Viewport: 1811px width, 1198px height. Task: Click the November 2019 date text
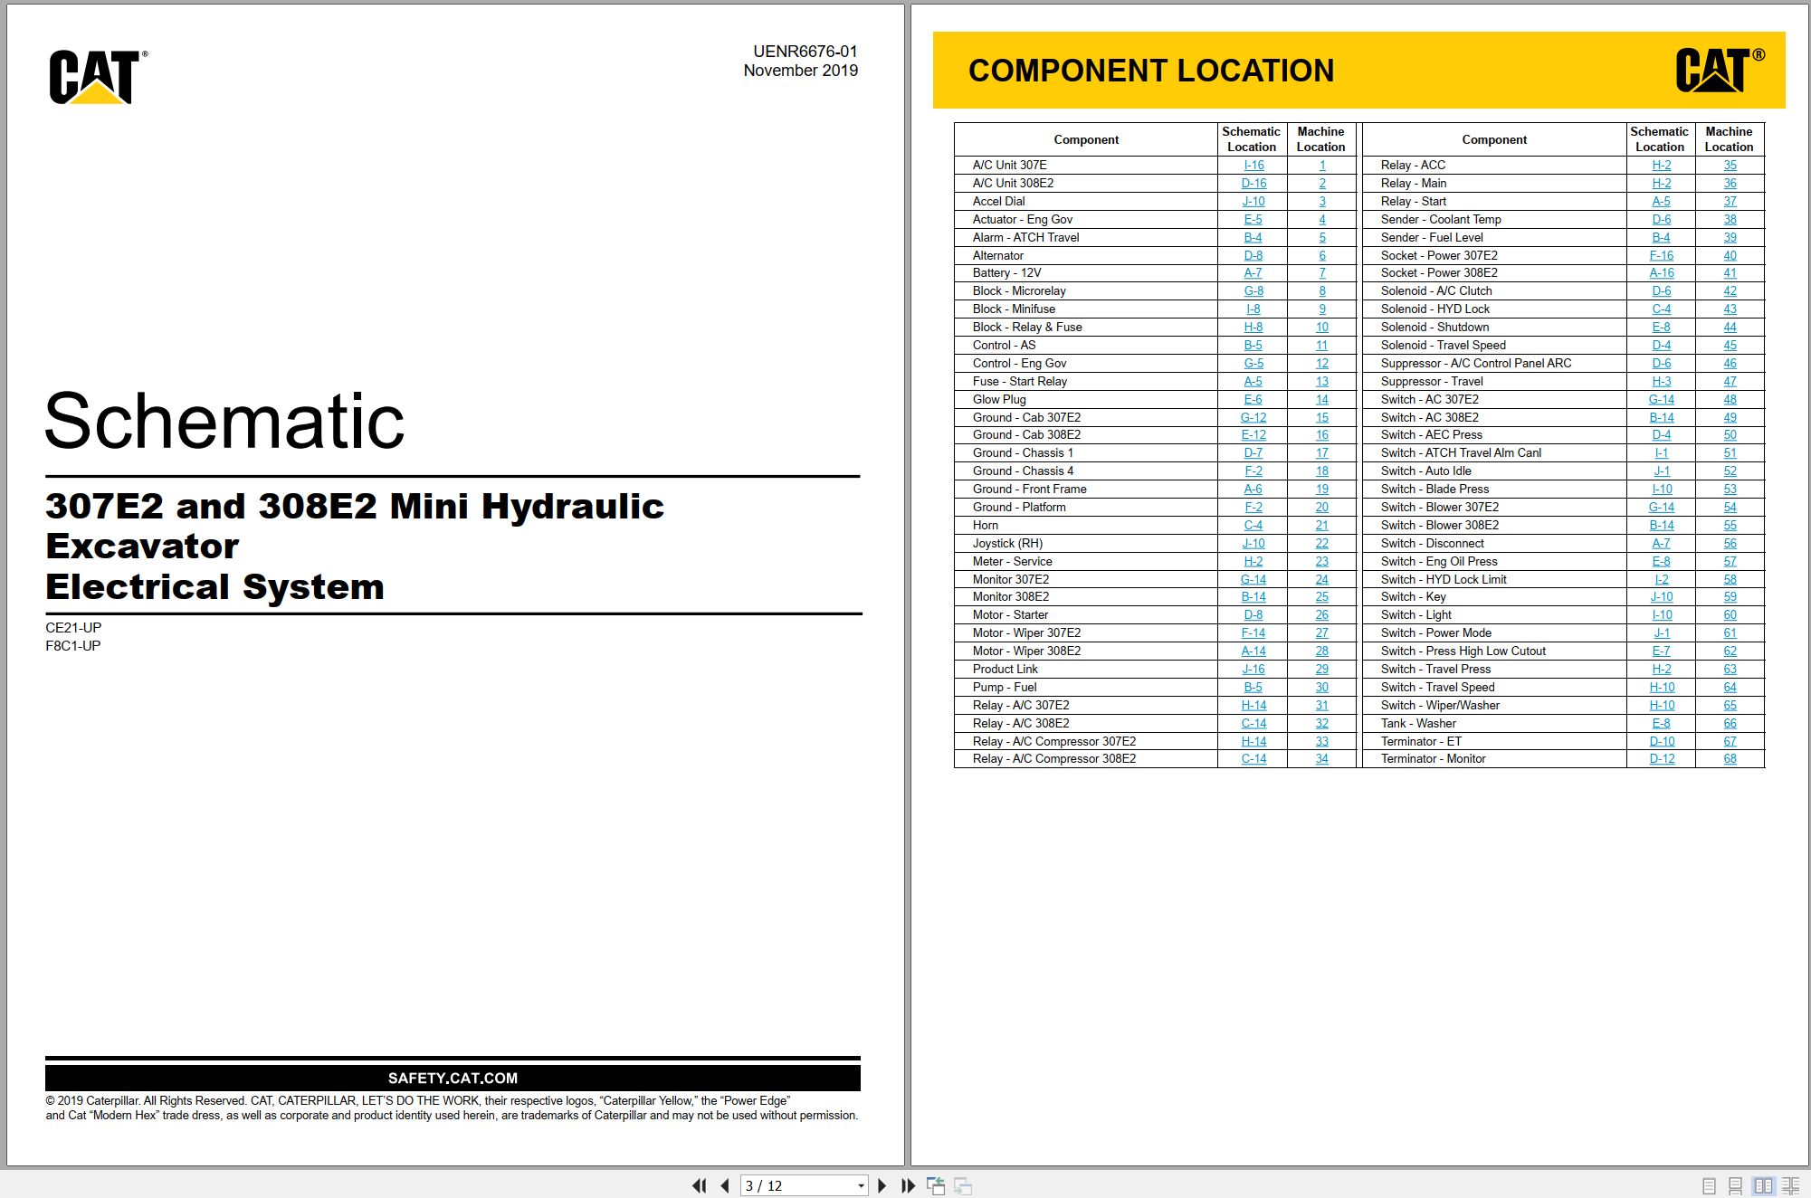[x=801, y=71]
